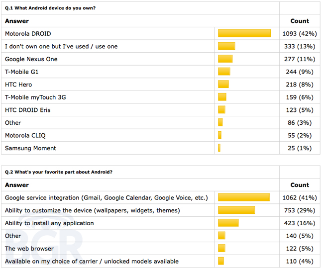This screenshot has width=321, height=269.
Task: Click the Q.1 What Android device question header
Action: 50,8
